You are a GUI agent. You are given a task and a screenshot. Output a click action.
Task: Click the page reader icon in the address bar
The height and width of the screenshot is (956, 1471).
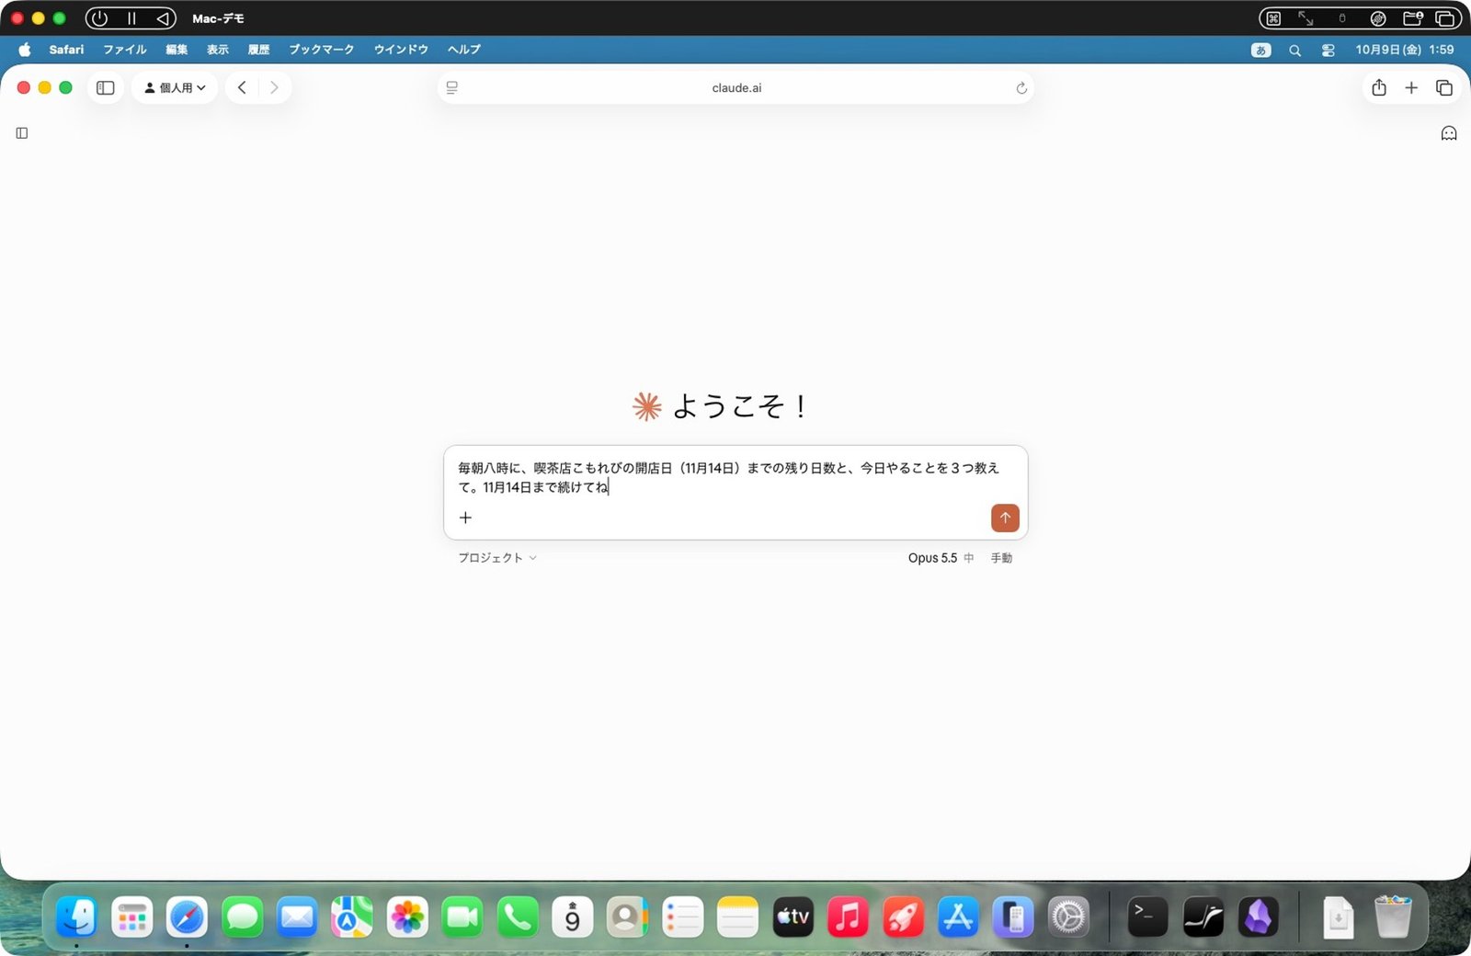pos(452,87)
